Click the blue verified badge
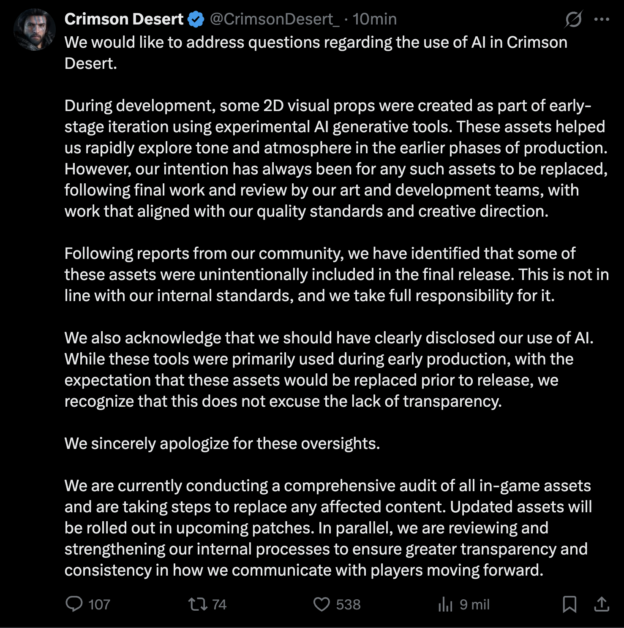This screenshot has width=624, height=628. [196, 19]
